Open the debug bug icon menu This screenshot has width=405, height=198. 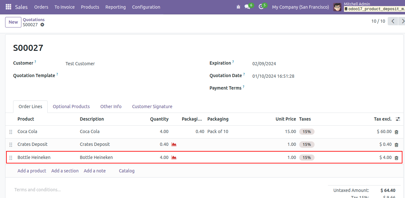point(238,7)
